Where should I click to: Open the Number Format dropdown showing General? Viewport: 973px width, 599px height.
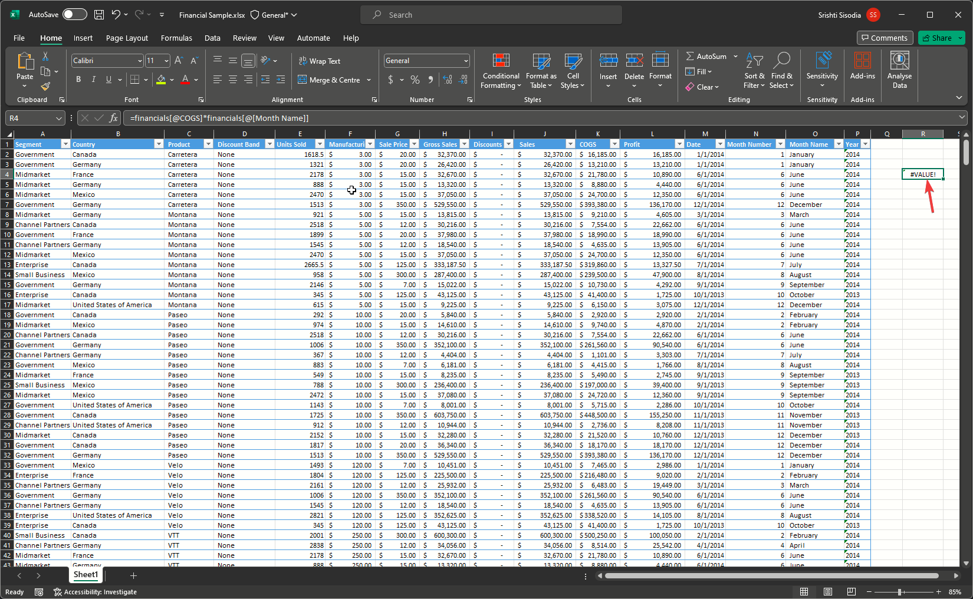pyautogui.click(x=426, y=60)
